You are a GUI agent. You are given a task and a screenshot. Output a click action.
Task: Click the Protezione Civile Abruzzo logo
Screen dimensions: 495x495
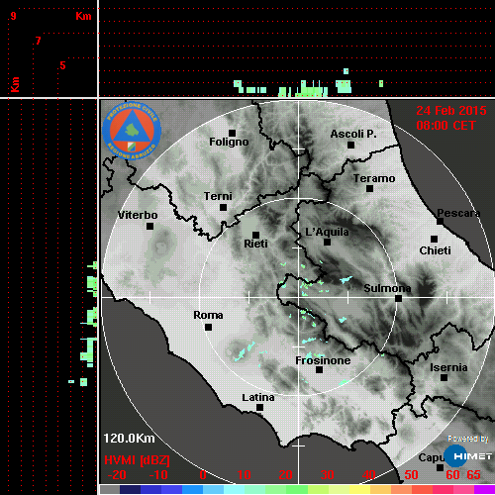[132, 131]
